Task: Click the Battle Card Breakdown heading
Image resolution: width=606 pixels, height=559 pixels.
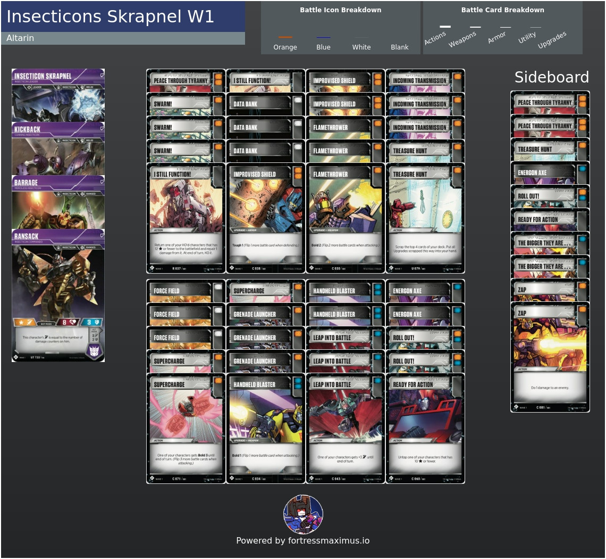Action: point(502,10)
